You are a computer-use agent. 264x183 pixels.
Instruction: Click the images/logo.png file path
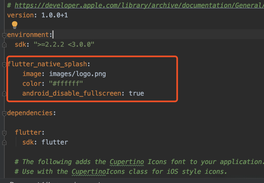coord(77,74)
